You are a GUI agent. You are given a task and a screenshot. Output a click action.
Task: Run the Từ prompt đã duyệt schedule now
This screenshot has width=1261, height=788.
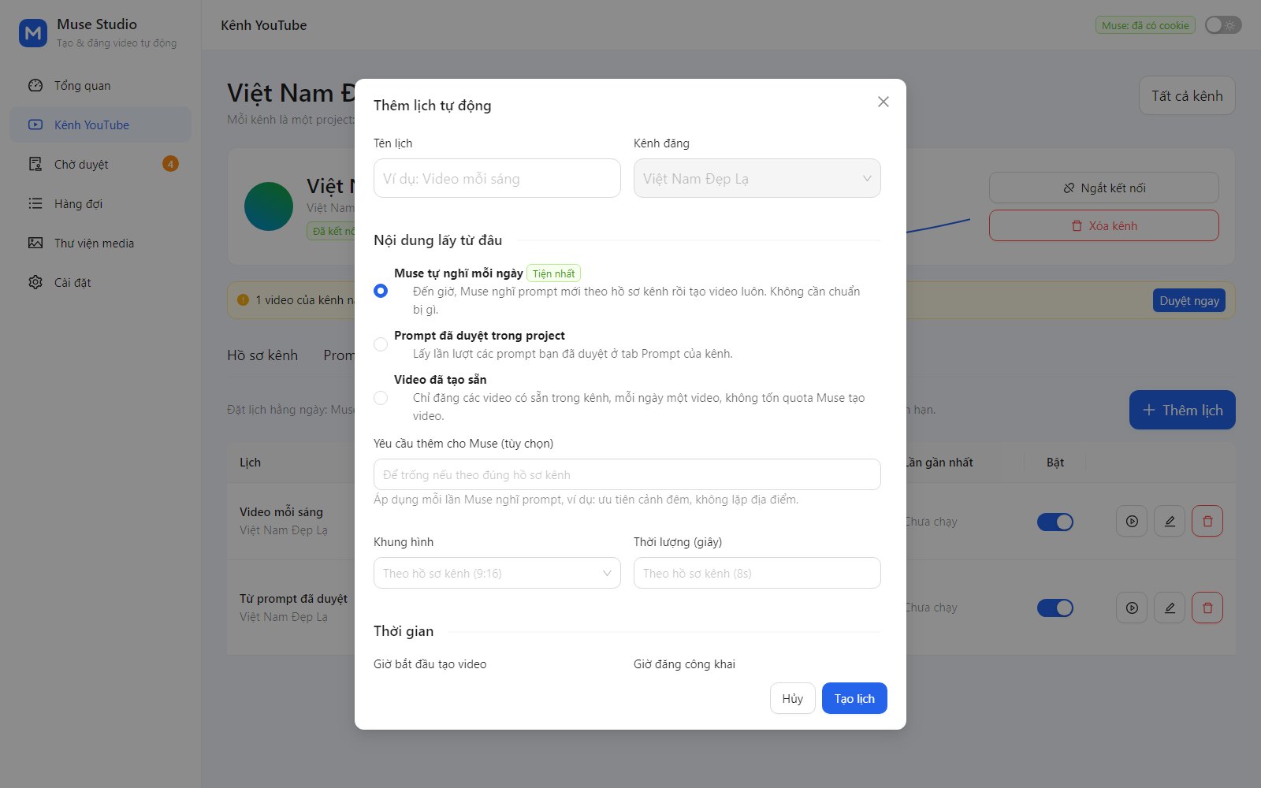[x=1132, y=608]
